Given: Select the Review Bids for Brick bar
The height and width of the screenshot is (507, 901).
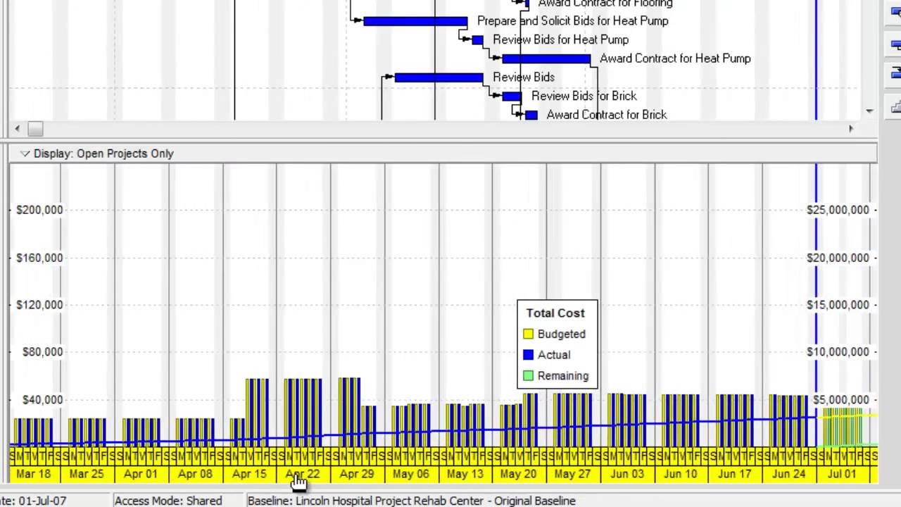Looking at the screenshot, I should (512, 96).
